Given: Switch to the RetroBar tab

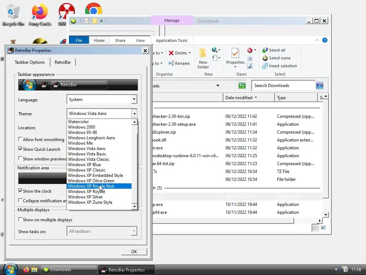Looking at the screenshot, I should 63,62.
